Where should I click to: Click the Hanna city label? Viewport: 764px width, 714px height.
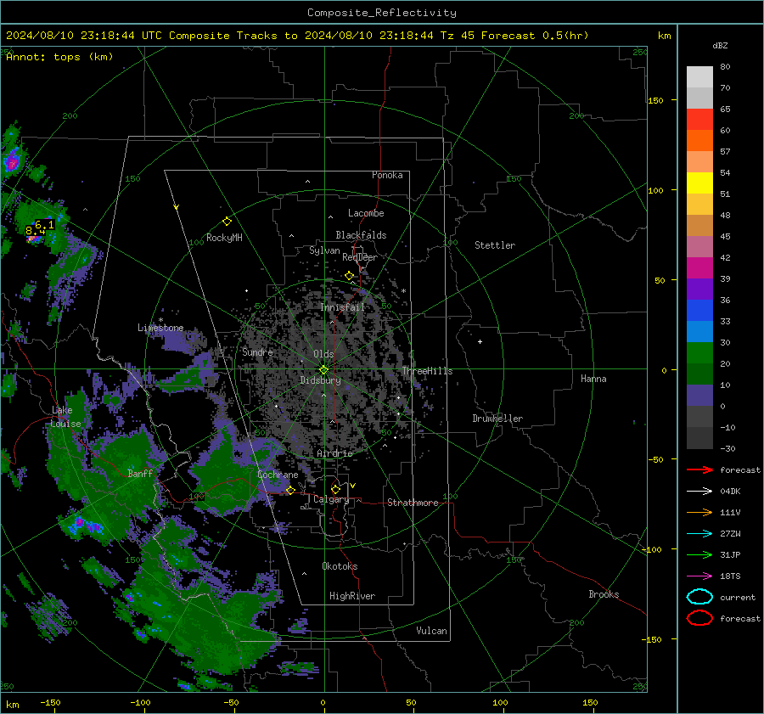[x=593, y=379]
